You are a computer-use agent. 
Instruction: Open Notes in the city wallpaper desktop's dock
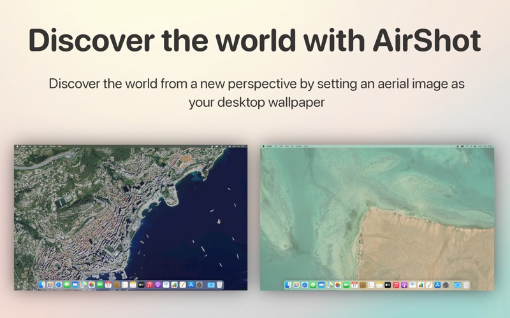pos(133,284)
